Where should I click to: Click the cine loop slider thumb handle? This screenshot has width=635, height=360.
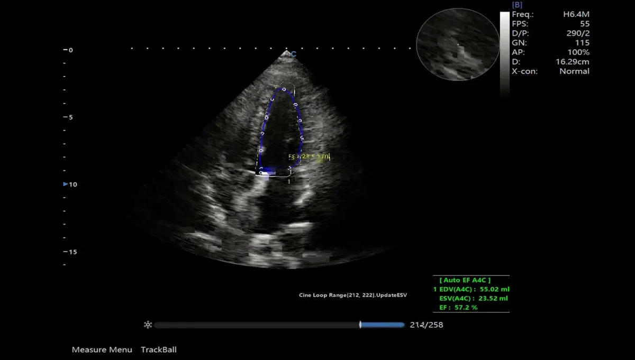tap(360, 325)
